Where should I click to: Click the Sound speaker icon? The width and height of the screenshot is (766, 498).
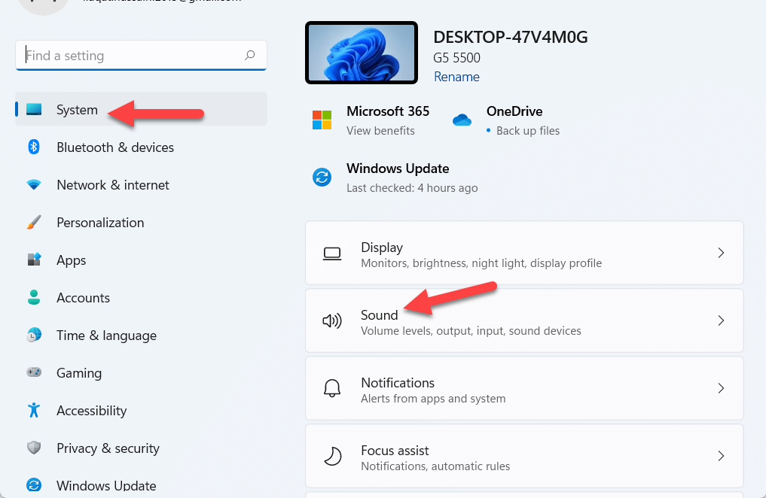pyautogui.click(x=331, y=321)
